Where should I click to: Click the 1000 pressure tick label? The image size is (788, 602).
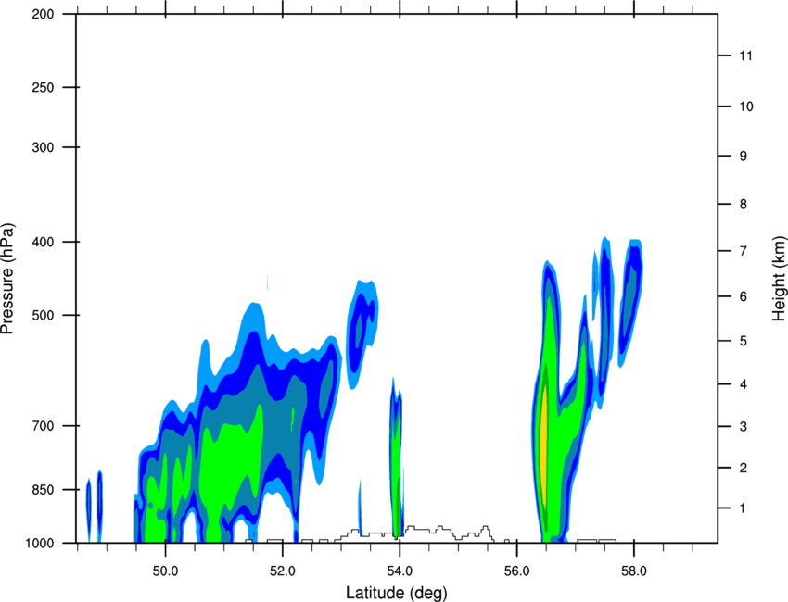[x=40, y=543]
